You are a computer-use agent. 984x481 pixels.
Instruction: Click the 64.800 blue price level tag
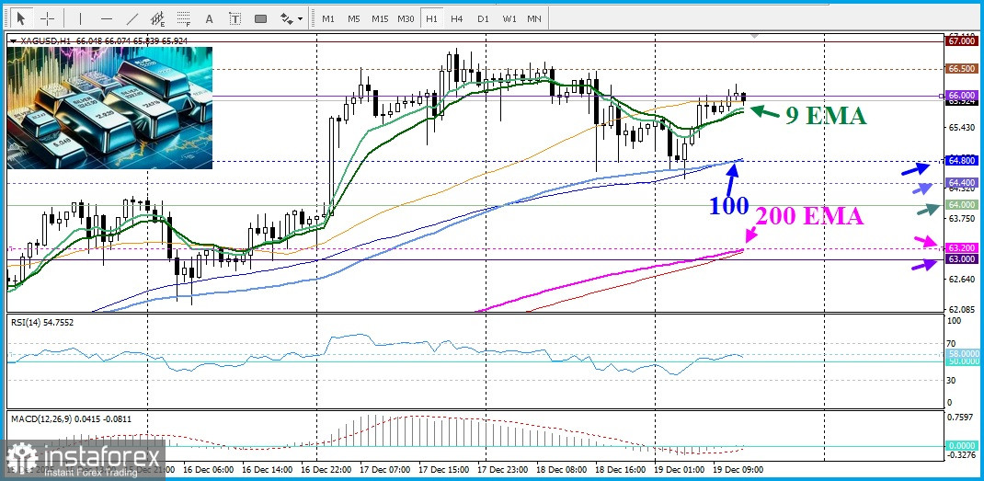tap(961, 161)
